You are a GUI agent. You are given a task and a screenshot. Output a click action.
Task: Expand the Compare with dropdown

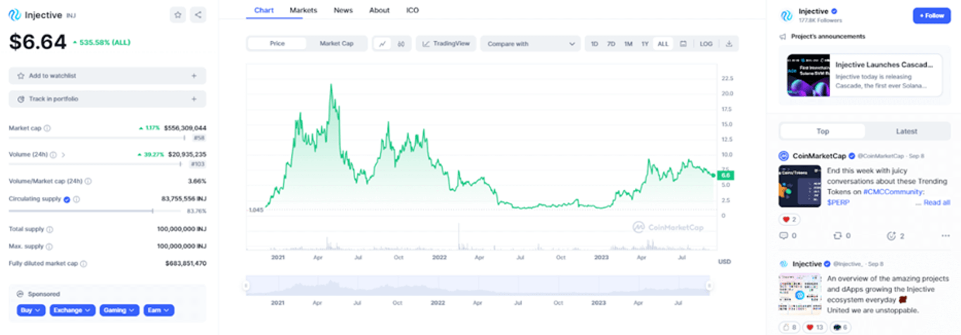(530, 44)
